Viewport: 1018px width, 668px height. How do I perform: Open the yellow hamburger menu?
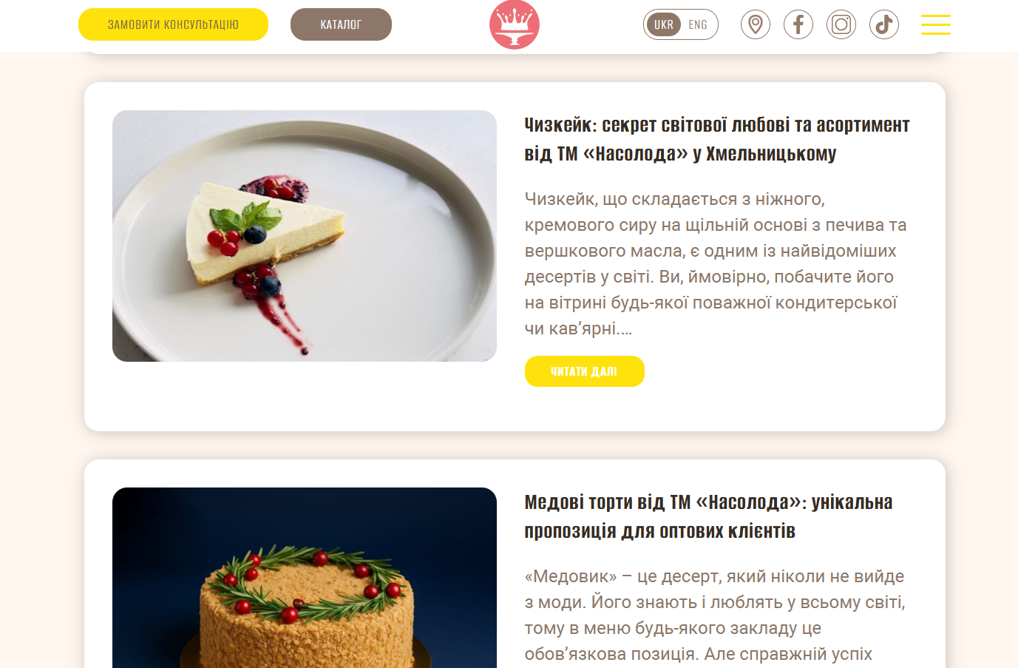pyautogui.click(x=935, y=24)
